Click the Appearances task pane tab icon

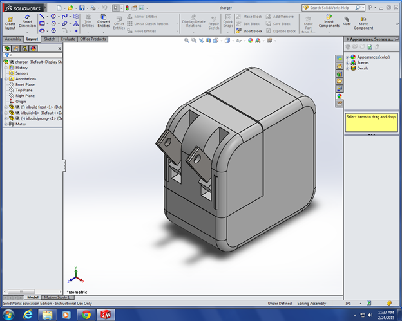click(339, 96)
